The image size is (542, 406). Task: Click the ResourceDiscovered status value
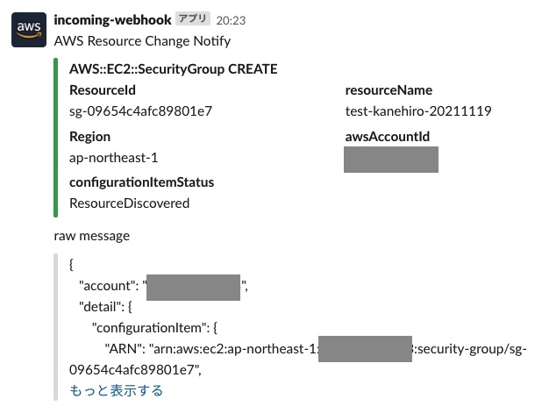tap(129, 203)
